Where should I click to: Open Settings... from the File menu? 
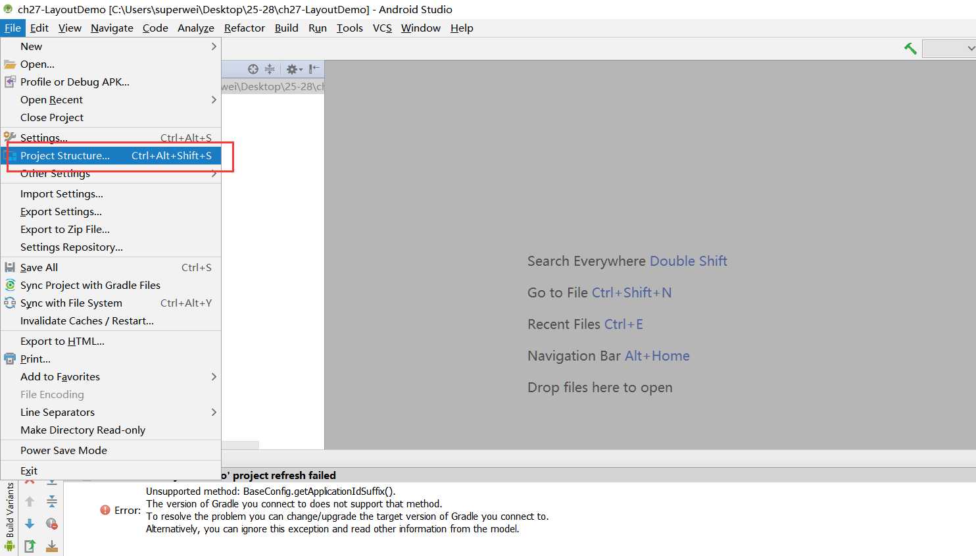tap(110, 138)
